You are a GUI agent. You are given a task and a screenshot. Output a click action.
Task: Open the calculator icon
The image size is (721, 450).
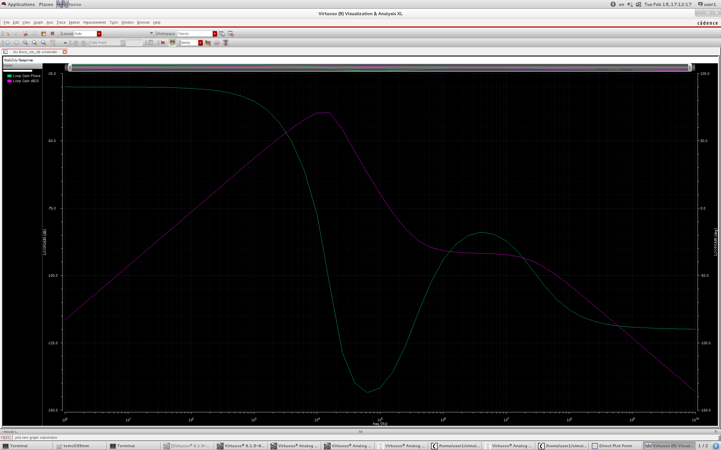click(151, 42)
